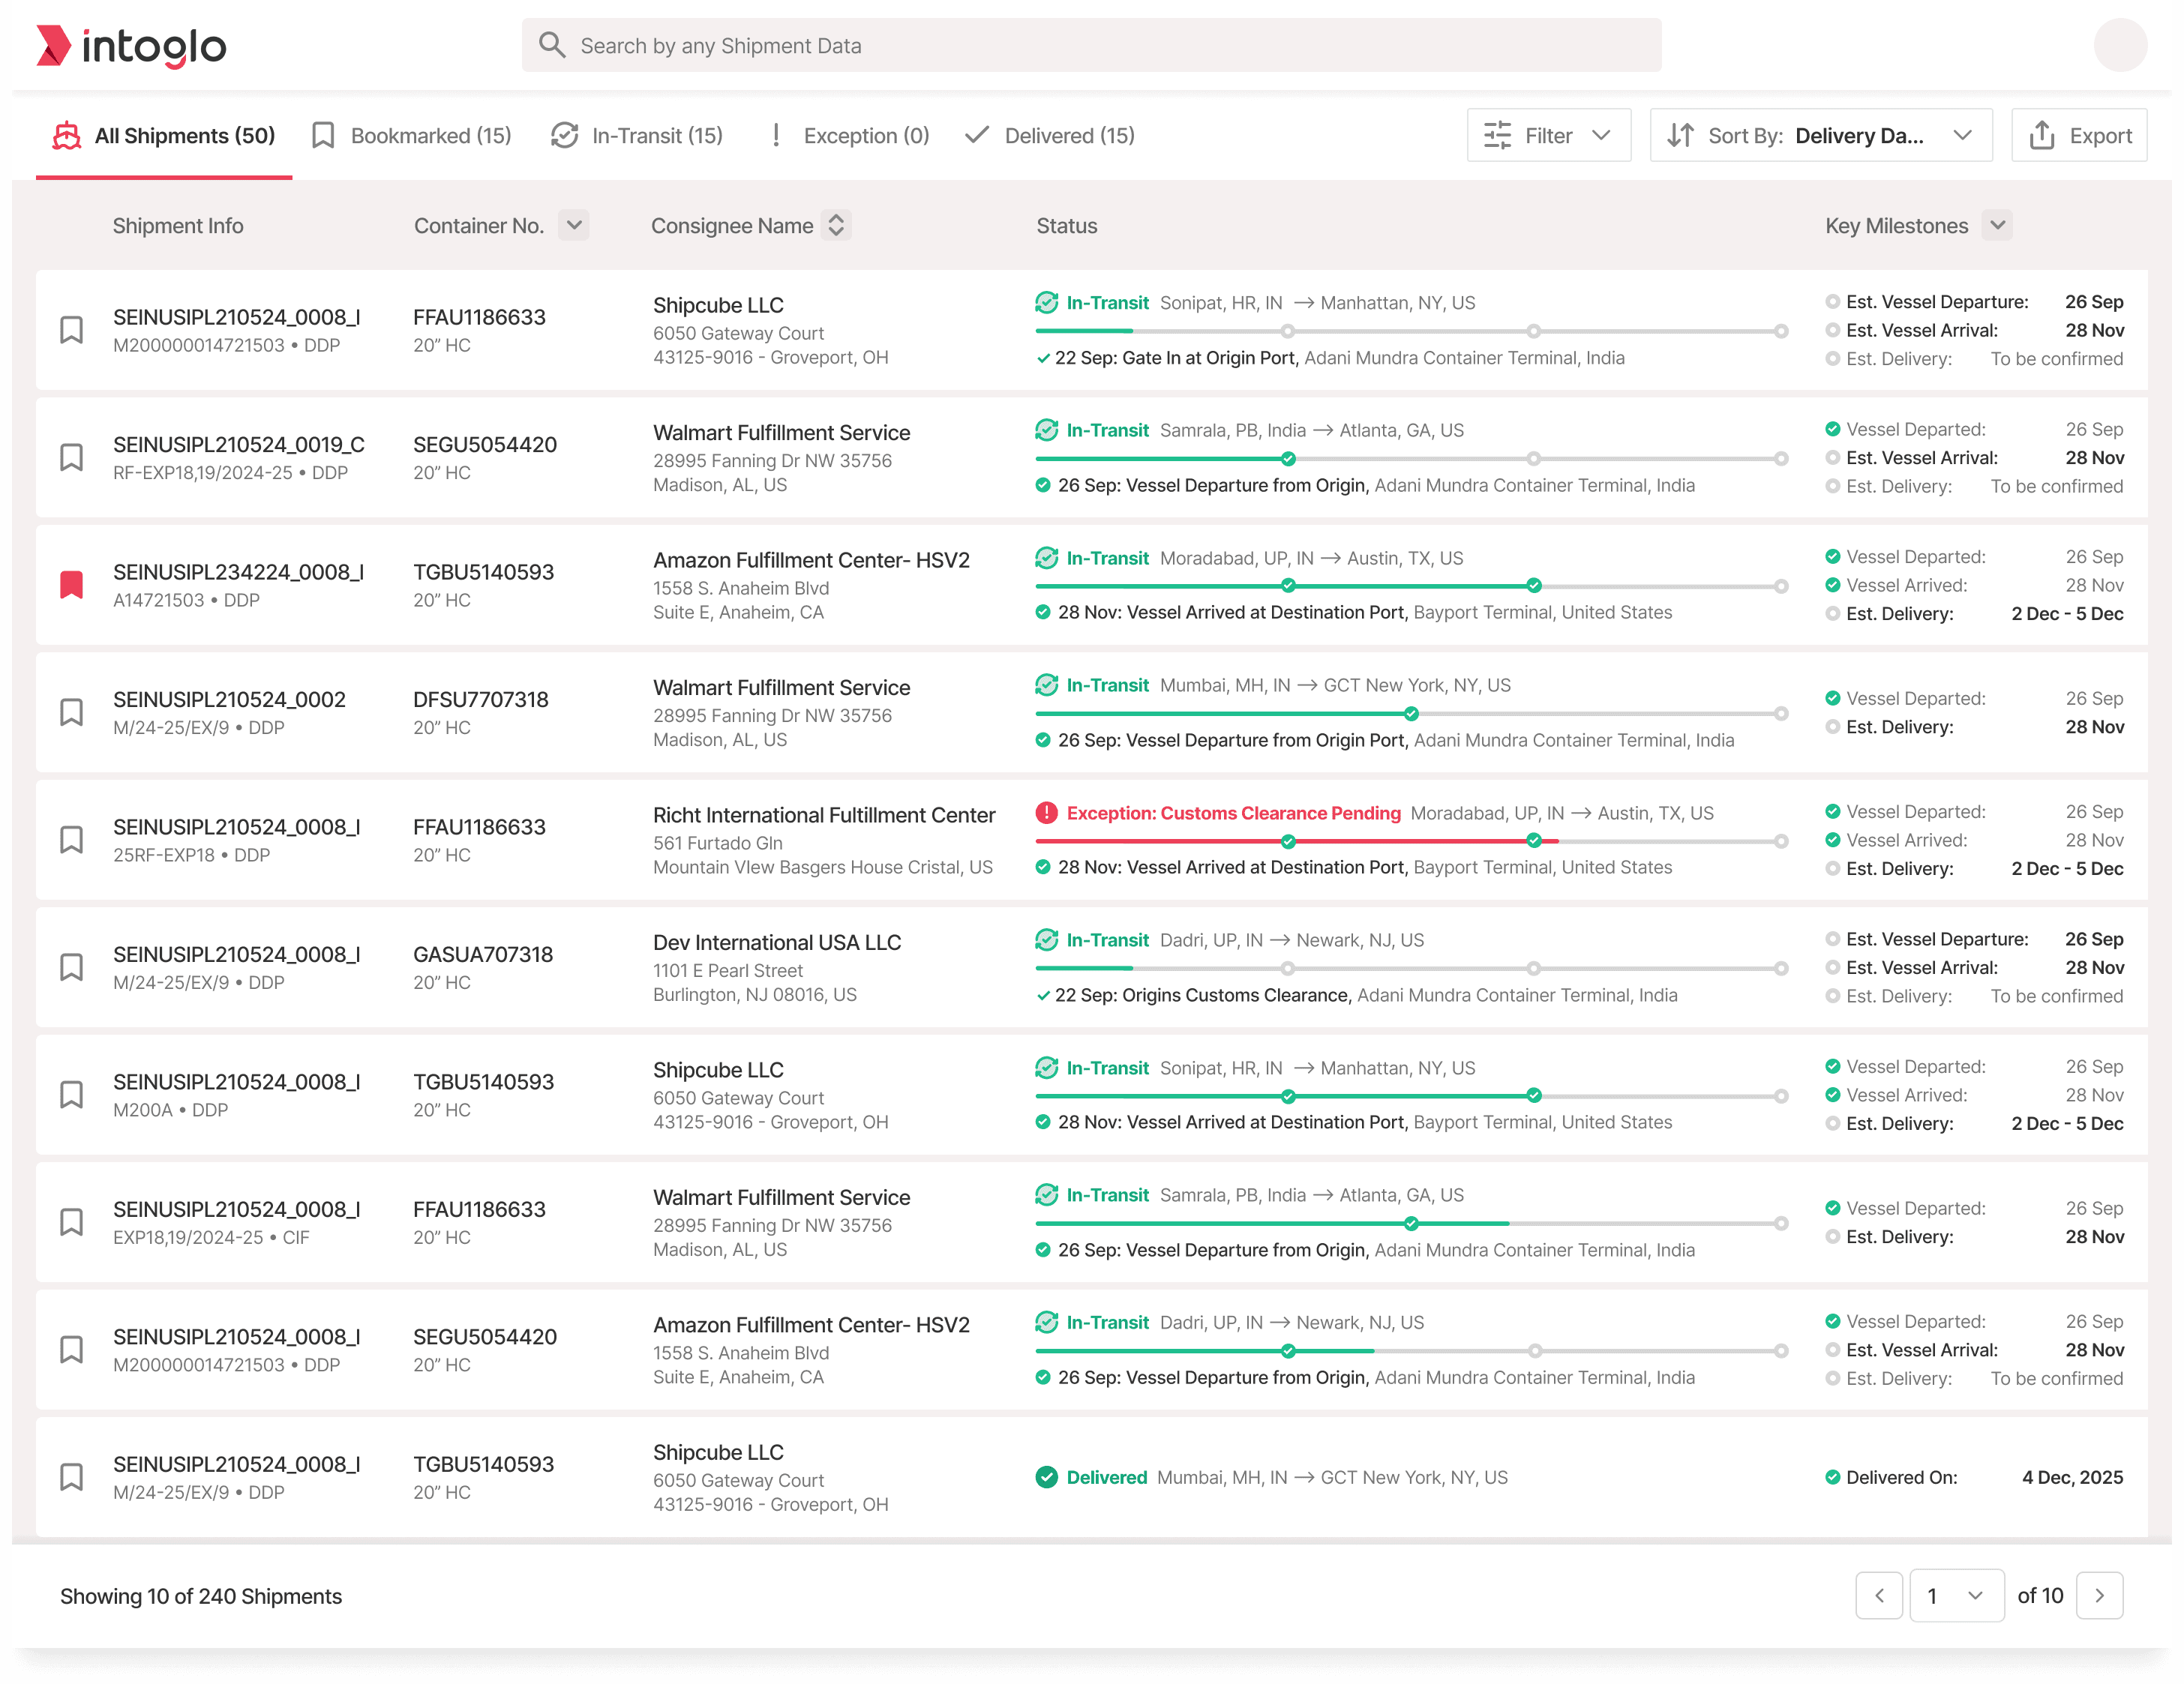
Task: Click the intoglo logo
Action: pyautogui.click(x=131, y=46)
